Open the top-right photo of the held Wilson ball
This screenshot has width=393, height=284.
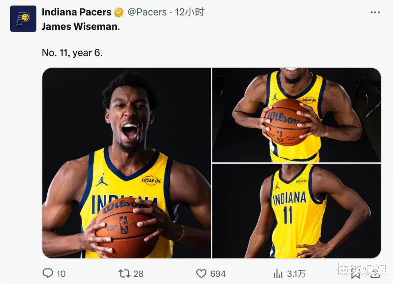(296, 115)
